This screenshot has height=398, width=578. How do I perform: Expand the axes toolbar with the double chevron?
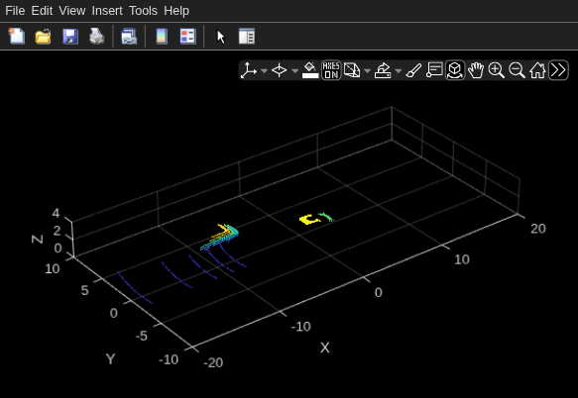(x=558, y=70)
